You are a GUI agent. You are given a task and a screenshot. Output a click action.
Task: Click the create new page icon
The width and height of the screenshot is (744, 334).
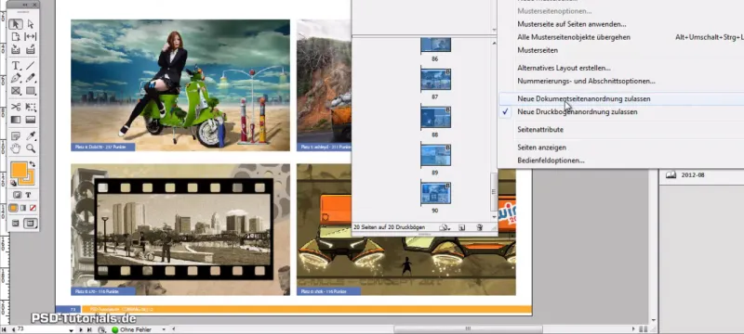pos(461,227)
